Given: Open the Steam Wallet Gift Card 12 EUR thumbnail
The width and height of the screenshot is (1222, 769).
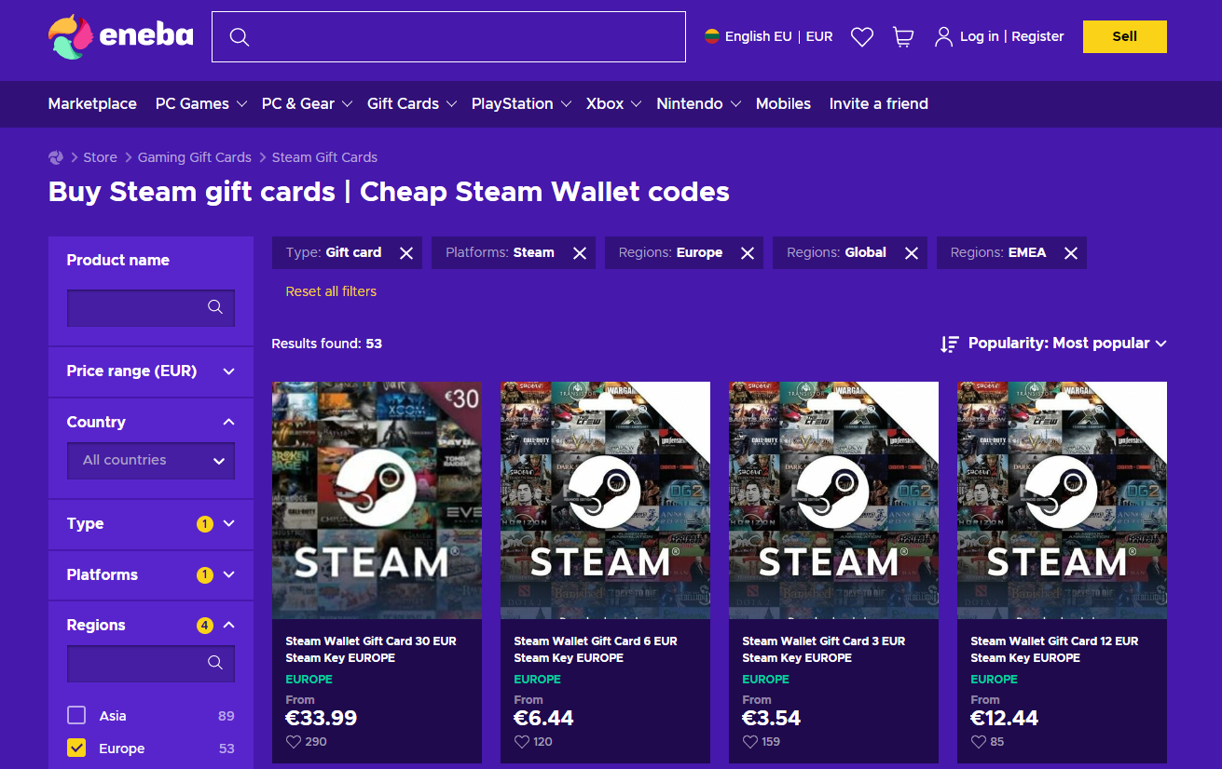Looking at the screenshot, I should (1062, 500).
